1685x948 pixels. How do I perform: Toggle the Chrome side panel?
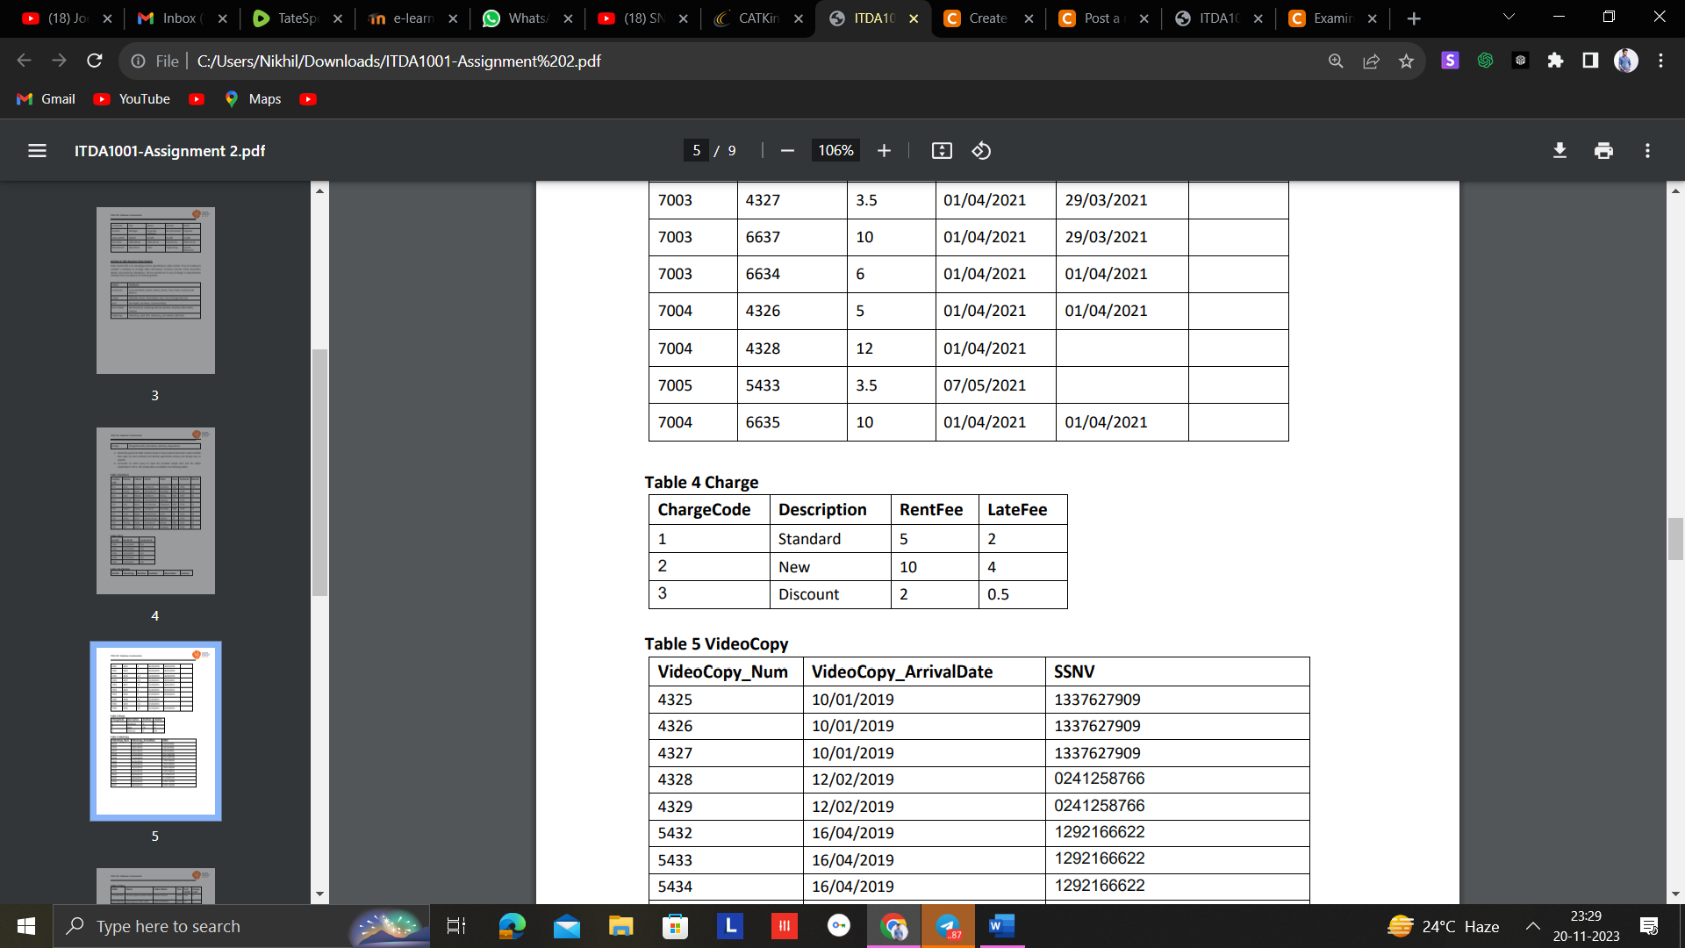tap(1589, 61)
